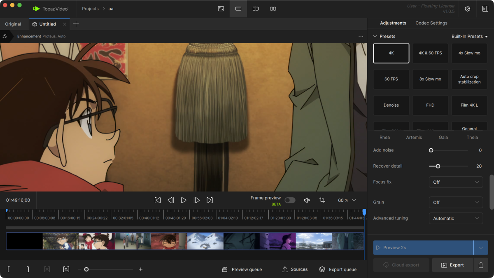Click the Recover detail slider handle
Viewport: 494px width, 278px height.
pos(438,166)
